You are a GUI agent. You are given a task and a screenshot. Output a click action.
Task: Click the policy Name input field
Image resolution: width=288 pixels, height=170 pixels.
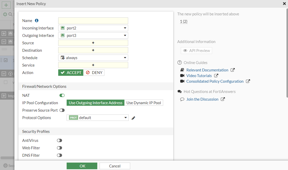pyautogui.click(x=93, y=21)
